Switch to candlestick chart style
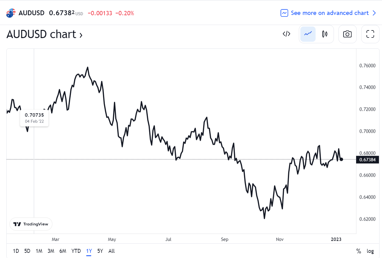The height and width of the screenshot is (258, 382). tap(325, 34)
